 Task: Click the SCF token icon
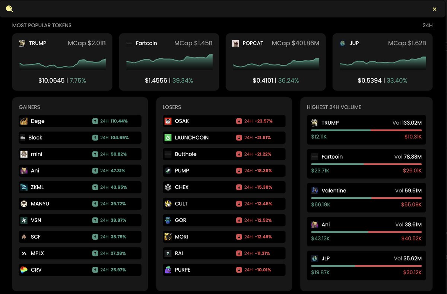[x=24, y=237]
